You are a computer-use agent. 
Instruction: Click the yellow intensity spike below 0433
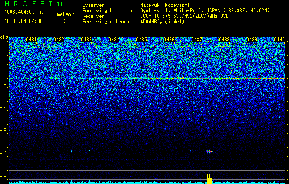pyautogui.click(x=89, y=179)
